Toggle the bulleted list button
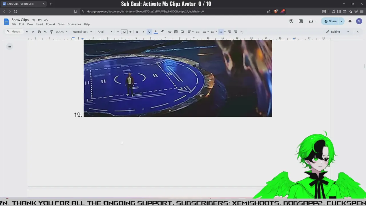 pos(212,32)
